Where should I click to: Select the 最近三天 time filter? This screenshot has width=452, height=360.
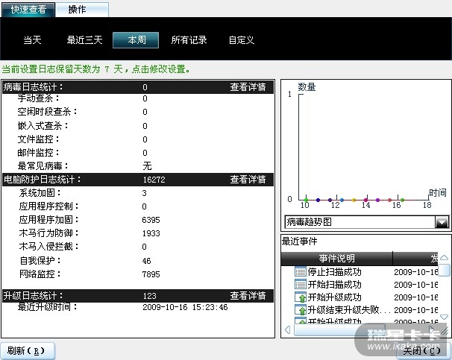click(x=84, y=40)
